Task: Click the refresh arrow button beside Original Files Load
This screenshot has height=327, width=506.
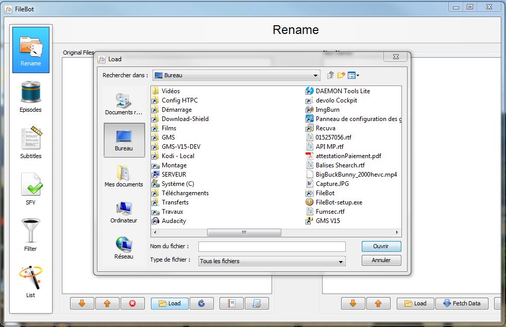Action: pyautogui.click(x=201, y=303)
